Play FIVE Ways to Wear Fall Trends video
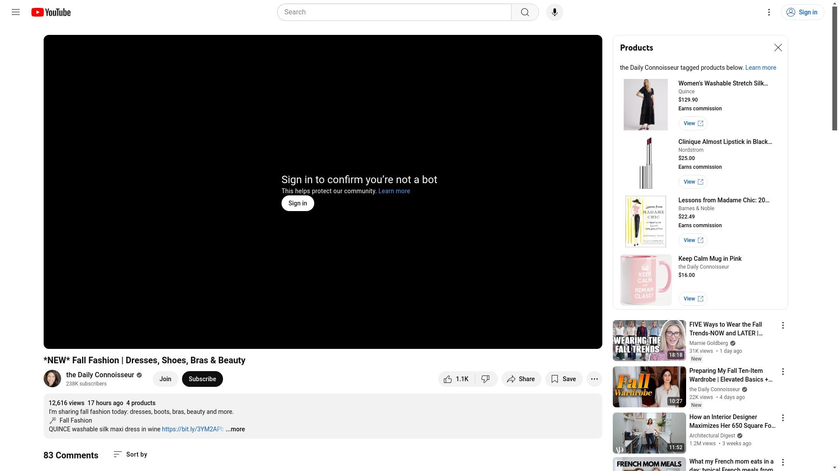Image resolution: width=838 pixels, height=471 pixels. (x=649, y=341)
